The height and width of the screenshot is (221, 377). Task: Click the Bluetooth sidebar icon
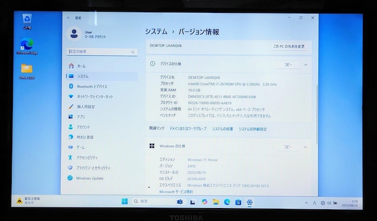click(x=71, y=86)
